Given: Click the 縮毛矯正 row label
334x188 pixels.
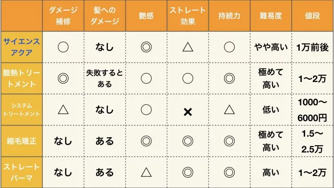Looking at the screenshot, I should click(x=21, y=141).
